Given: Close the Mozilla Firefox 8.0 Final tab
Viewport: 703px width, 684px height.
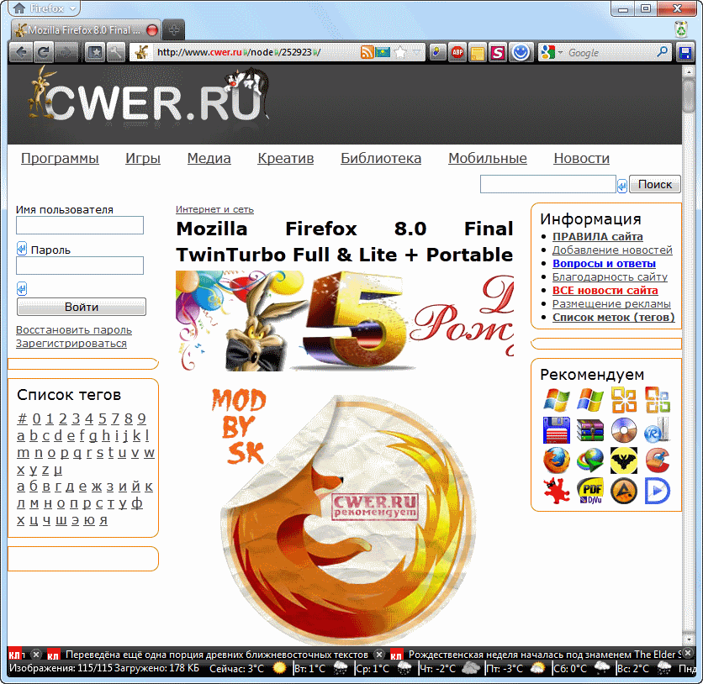Looking at the screenshot, I should pyautogui.click(x=152, y=29).
